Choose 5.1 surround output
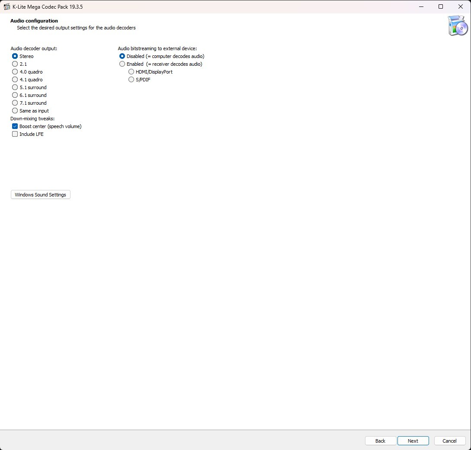The image size is (471, 450). click(15, 87)
